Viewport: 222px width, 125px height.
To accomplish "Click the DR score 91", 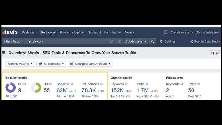I will tap(21, 90).
